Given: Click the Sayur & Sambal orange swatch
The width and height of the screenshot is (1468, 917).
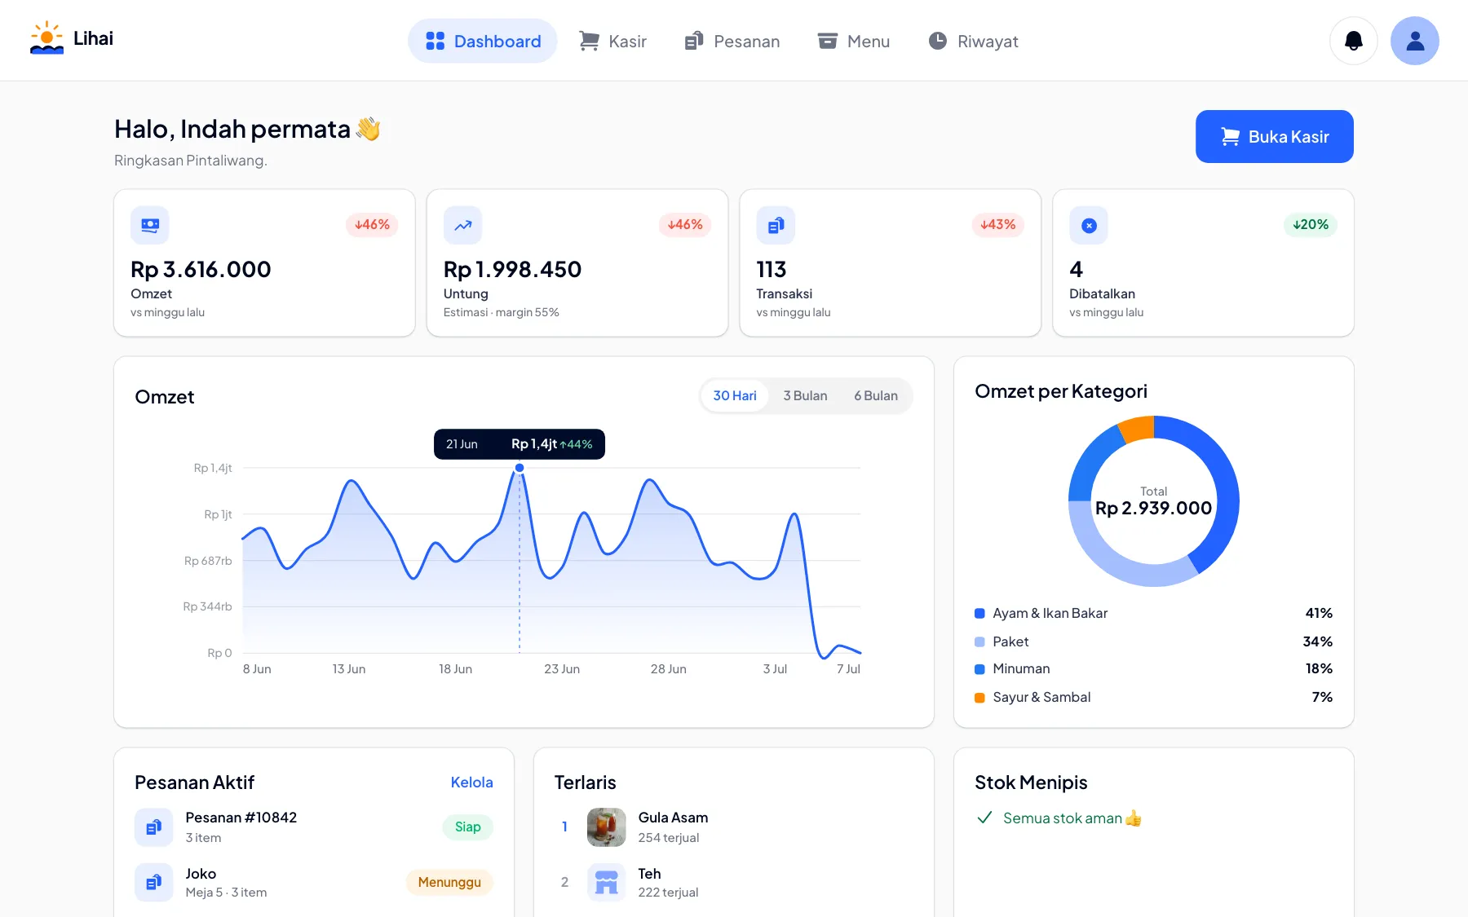Looking at the screenshot, I should [979, 698].
